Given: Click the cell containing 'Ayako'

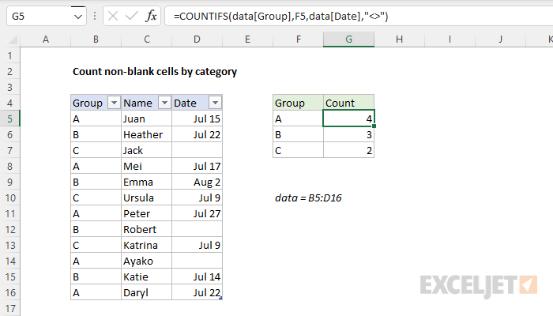Looking at the screenshot, I should click(147, 261).
